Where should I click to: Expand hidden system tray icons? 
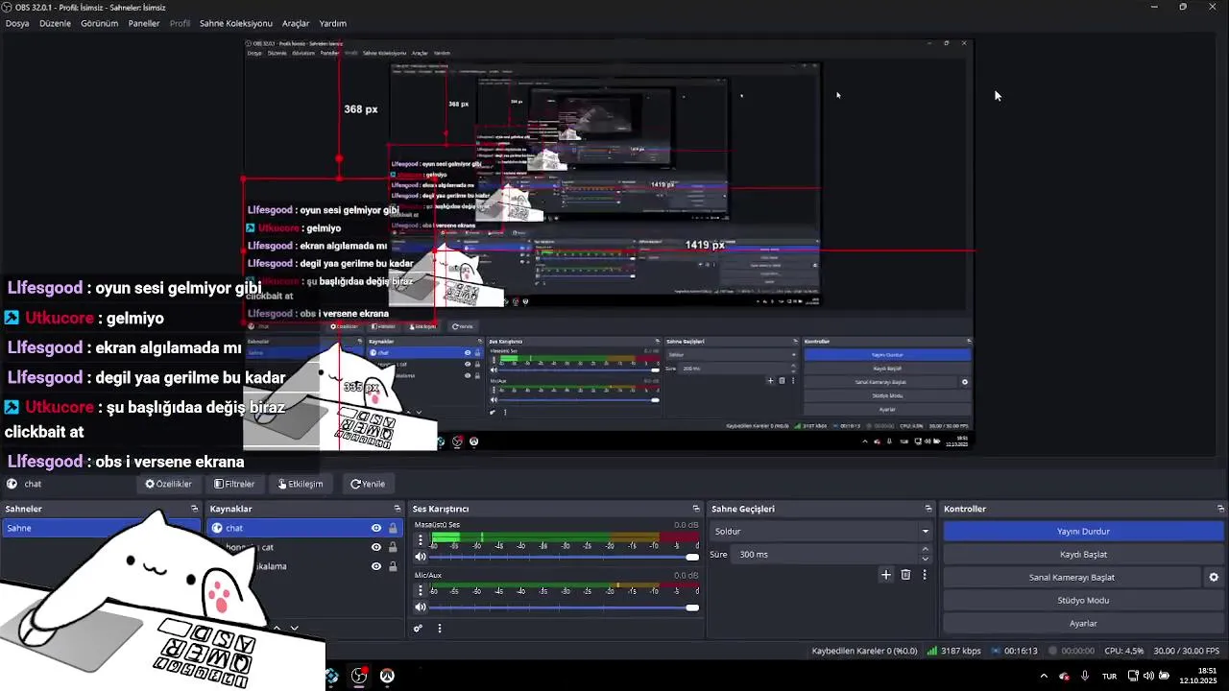coord(1044,676)
